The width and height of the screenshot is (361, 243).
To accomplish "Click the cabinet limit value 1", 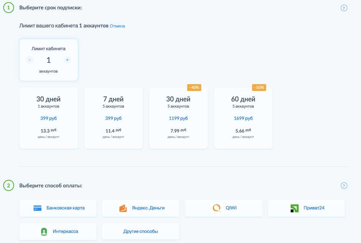I will pyautogui.click(x=48, y=60).
